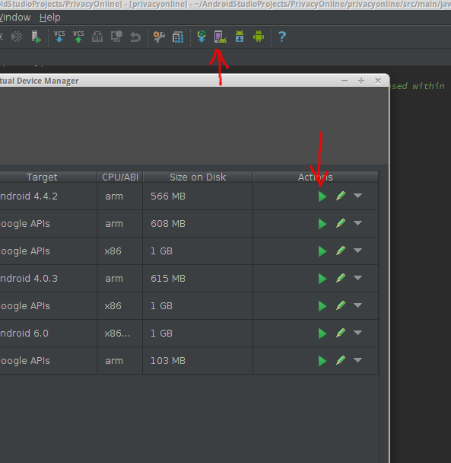Launch the 103 MB Google APIs AVD
This screenshot has height=463, width=451.
(x=322, y=360)
